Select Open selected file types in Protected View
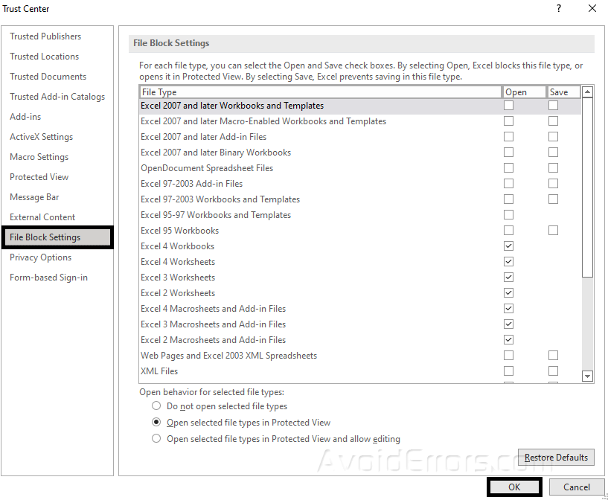608x500 pixels. click(156, 423)
